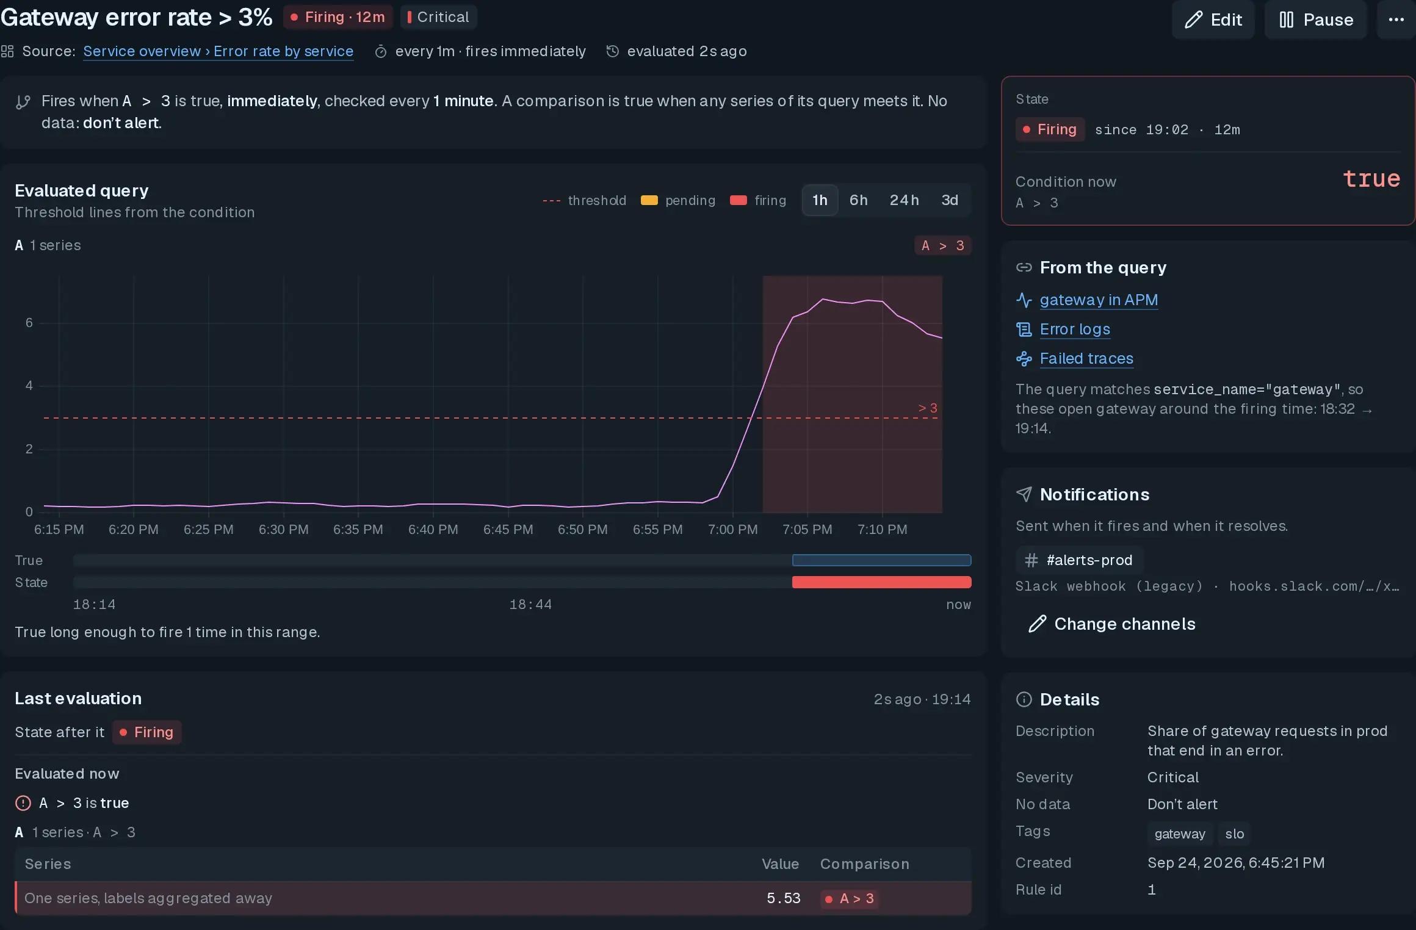The width and height of the screenshot is (1416, 930).
Task: Click the APM pulse icon
Action: (1024, 300)
